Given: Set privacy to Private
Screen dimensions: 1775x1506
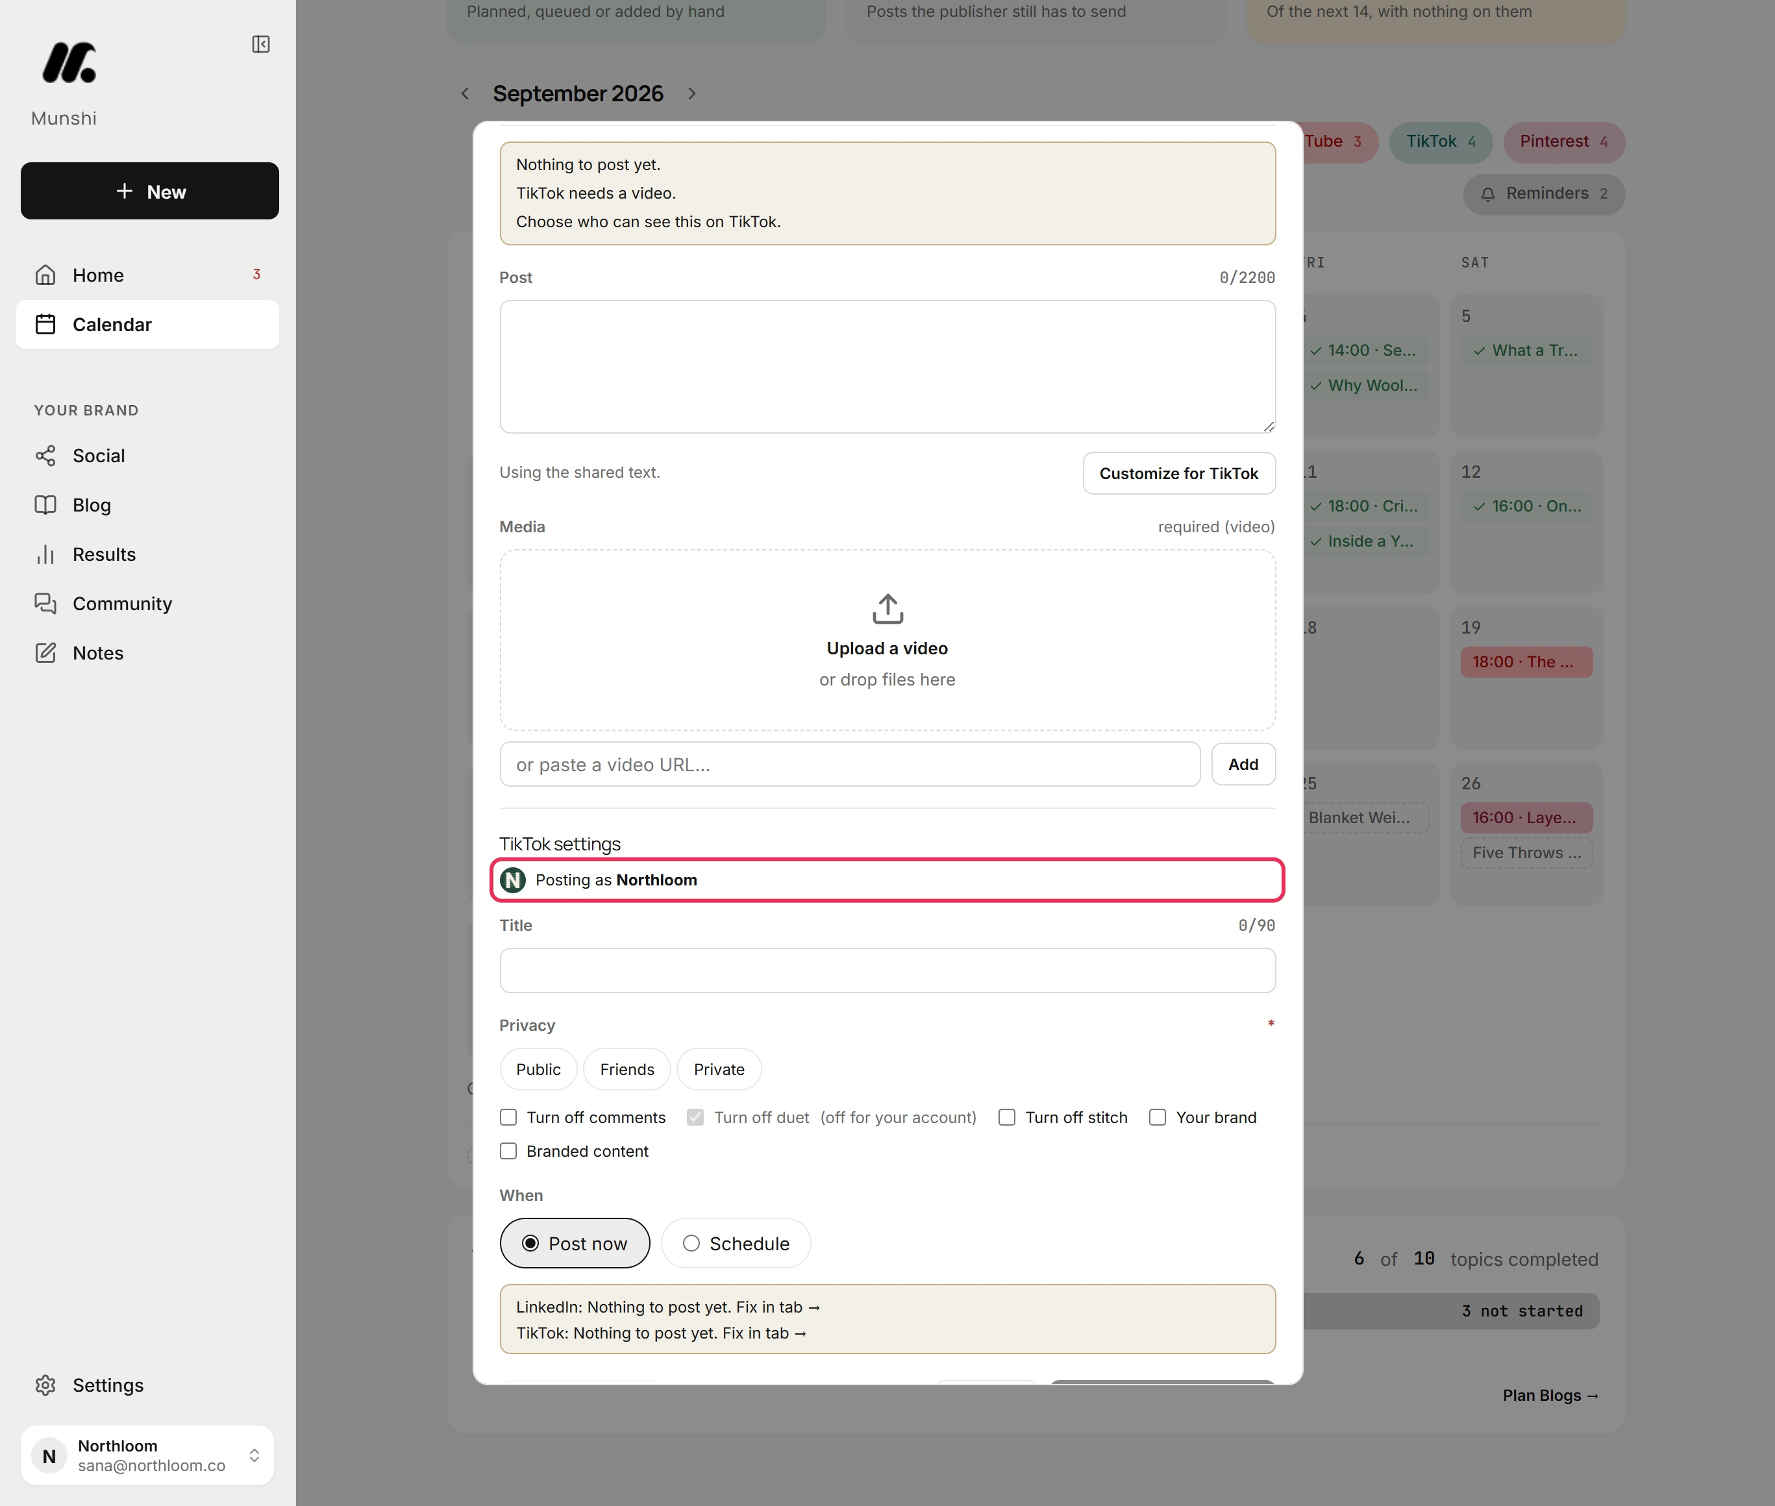Looking at the screenshot, I should 719,1070.
